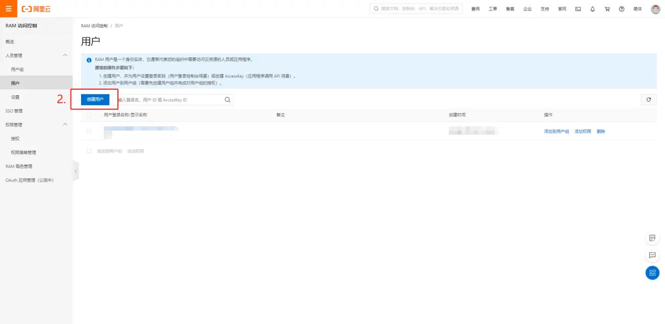Select 设置 from the sidebar
The height and width of the screenshot is (324, 665).
[x=16, y=97]
